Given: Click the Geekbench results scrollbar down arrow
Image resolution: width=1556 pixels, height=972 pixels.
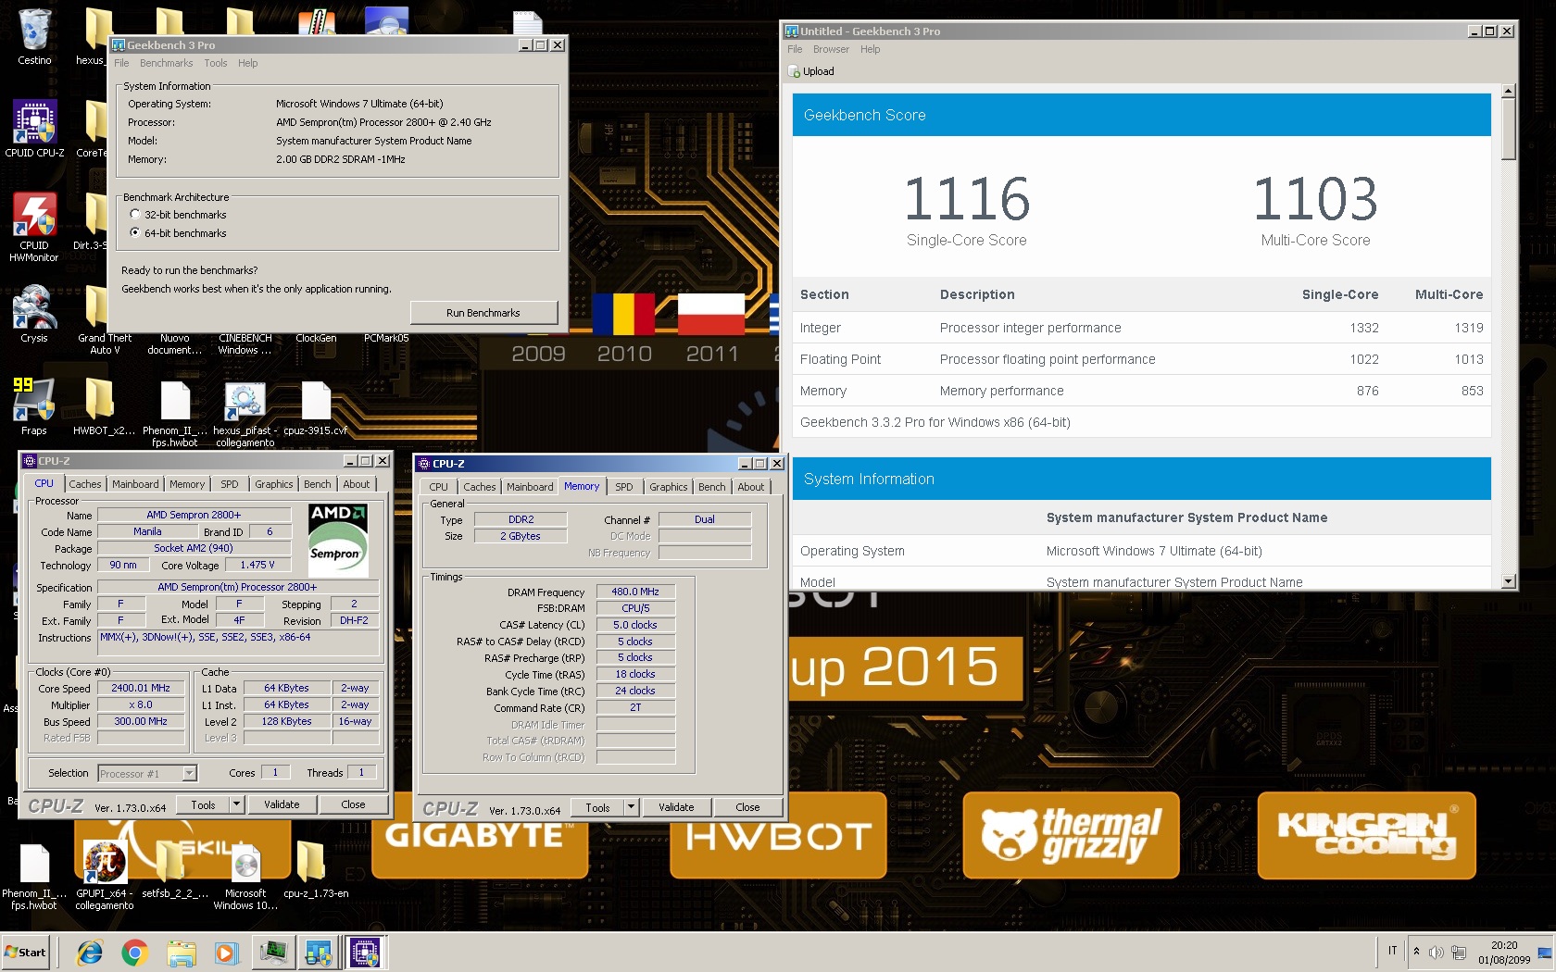Looking at the screenshot, I should tap(1509, 581).
